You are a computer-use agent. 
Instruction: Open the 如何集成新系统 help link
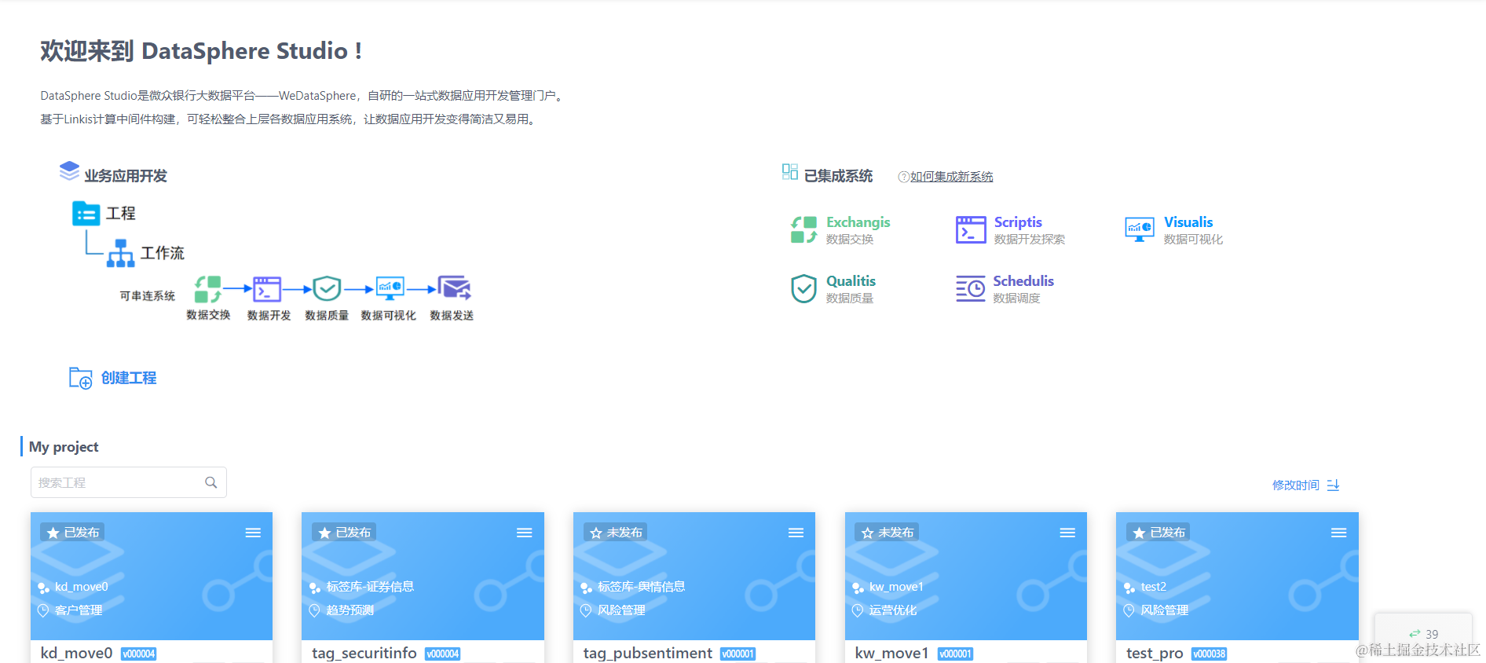pos(952,177)
